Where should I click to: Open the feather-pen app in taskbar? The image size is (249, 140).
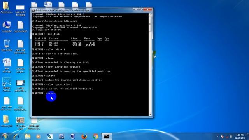coord(50,136)
